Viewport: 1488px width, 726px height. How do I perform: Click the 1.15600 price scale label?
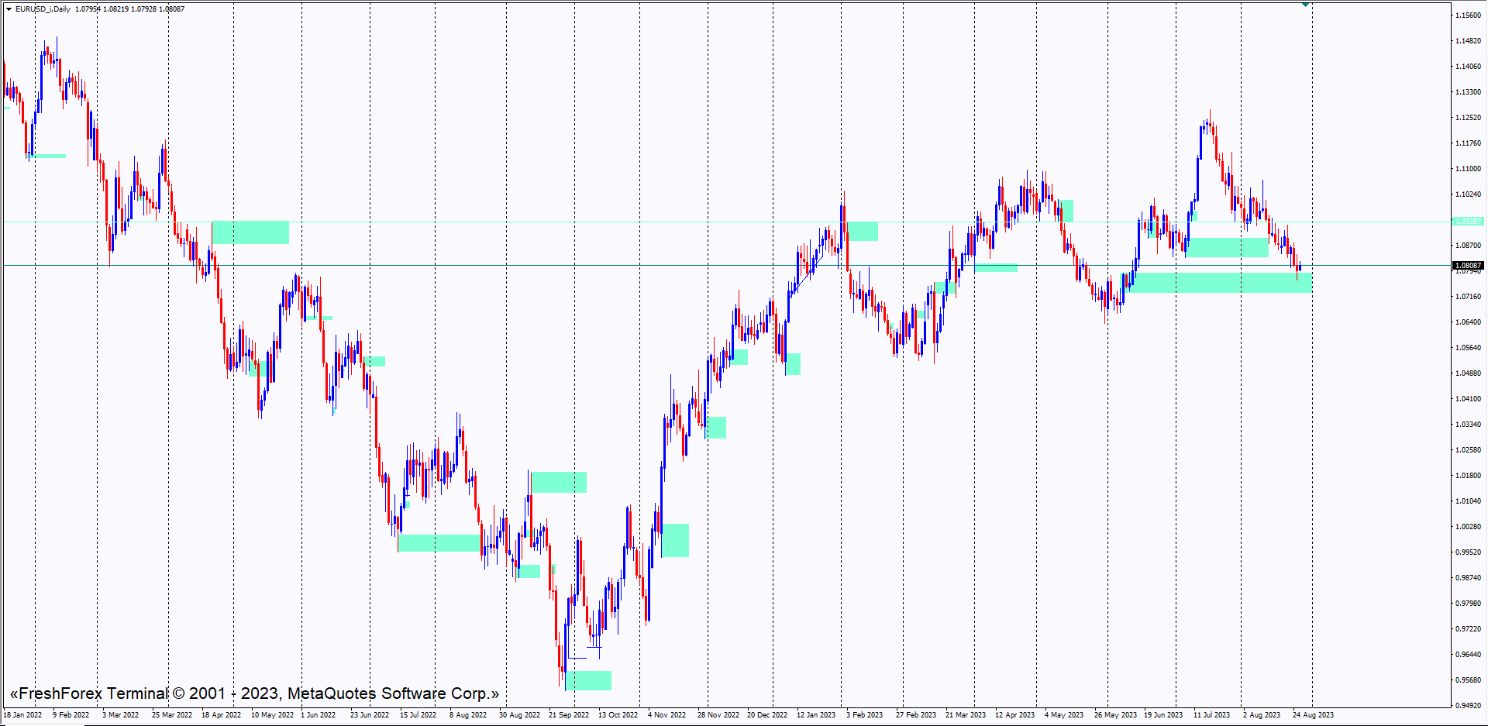click(1468, 15)
